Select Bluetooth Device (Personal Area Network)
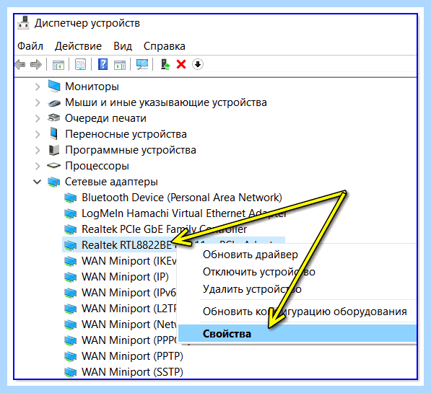Viewport: 431px width, 393px height. coord(182,198)
